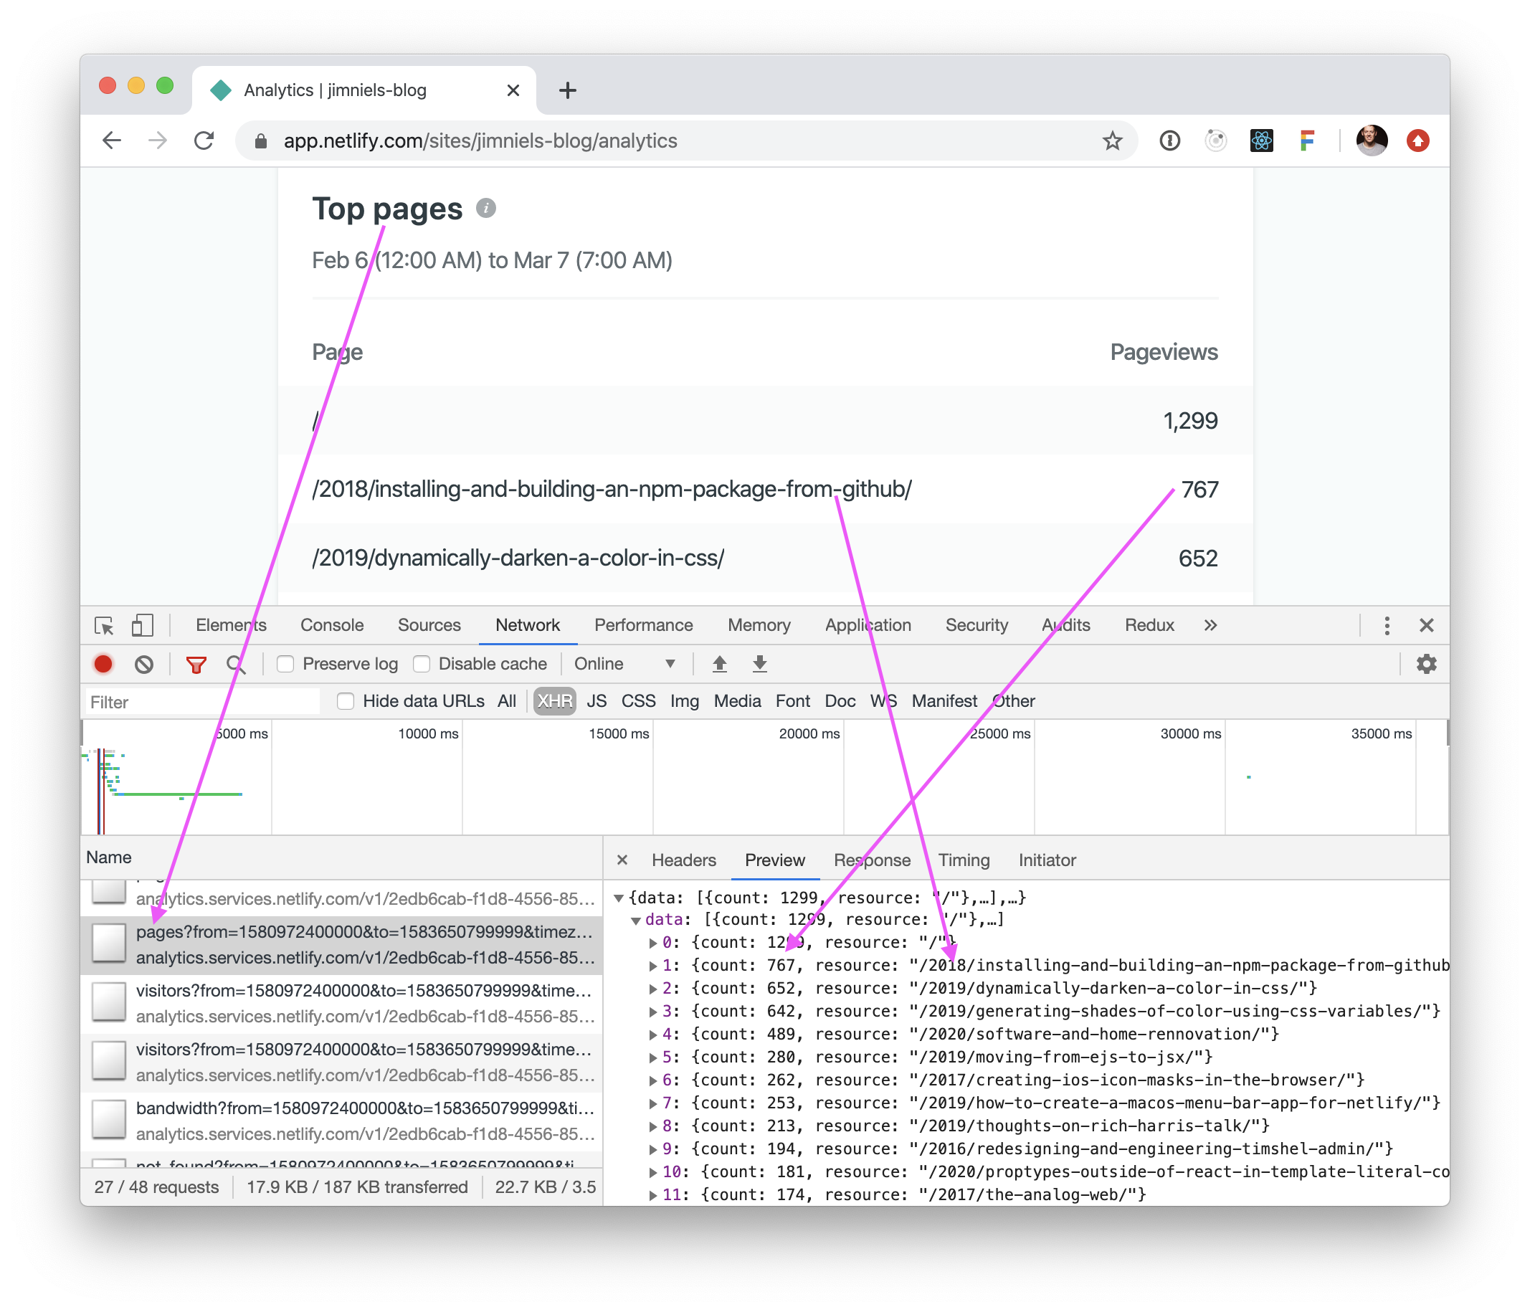Bookmark this page with the star icon

coord(1111,141)
